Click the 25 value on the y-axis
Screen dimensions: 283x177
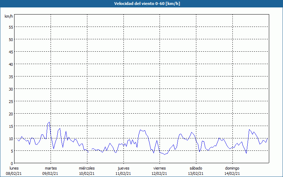click(11, 102)
